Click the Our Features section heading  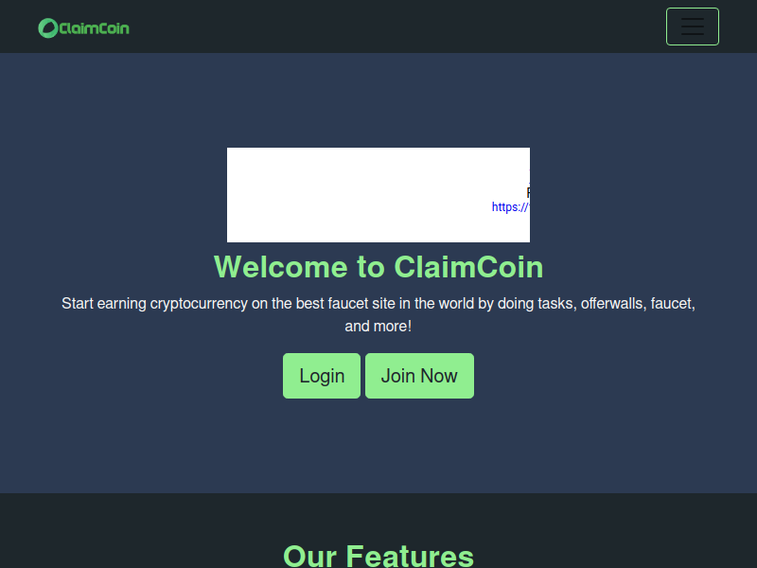(378, 556)
